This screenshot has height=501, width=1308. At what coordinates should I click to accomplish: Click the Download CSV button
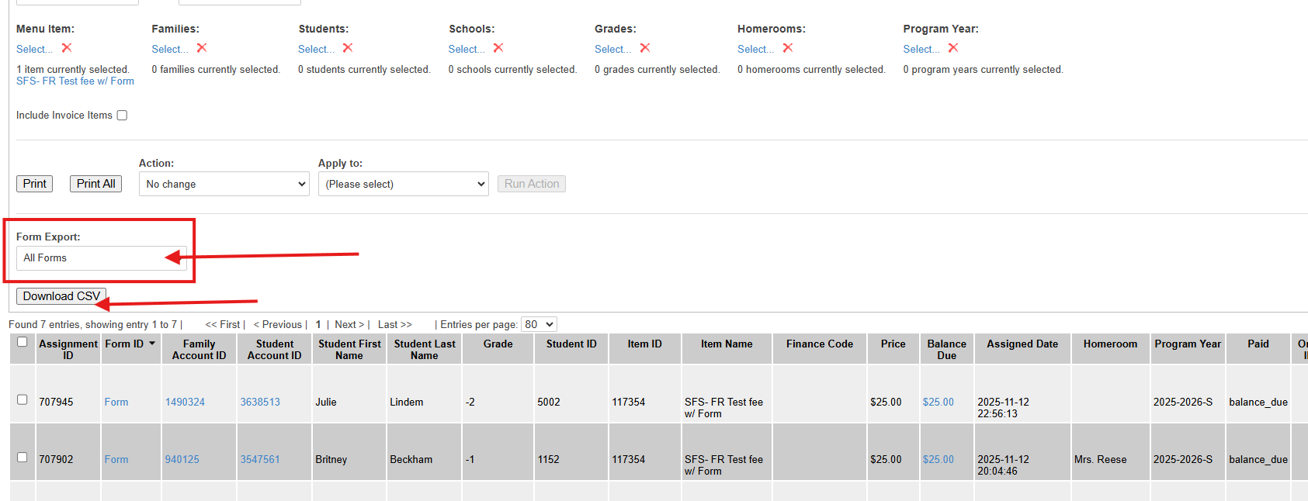click(x=61, y=296)
